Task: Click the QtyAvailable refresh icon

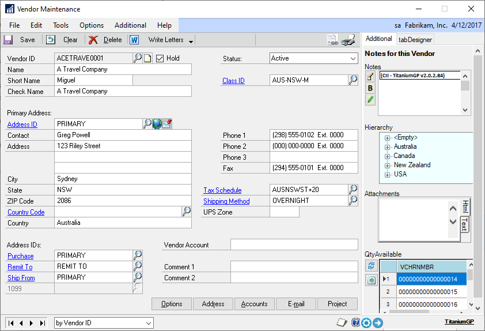Action: coord(371,266)
